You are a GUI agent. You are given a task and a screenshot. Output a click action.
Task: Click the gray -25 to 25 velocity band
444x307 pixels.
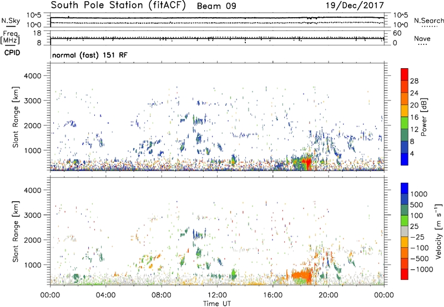(405, 232)
